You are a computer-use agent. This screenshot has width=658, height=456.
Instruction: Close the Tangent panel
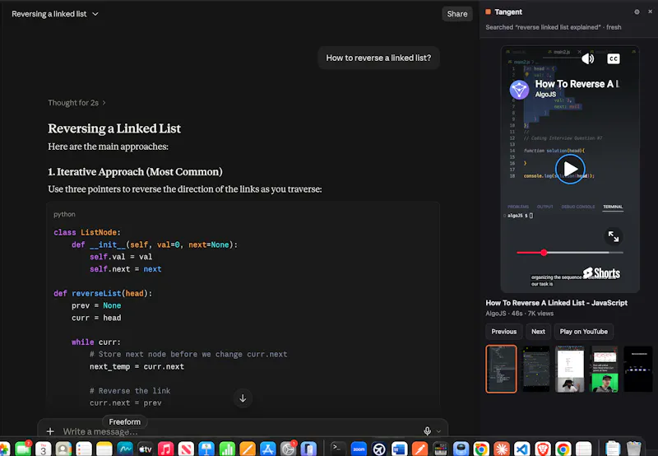tap(650, 12)
